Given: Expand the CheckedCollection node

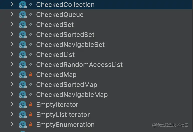Looking at the screenshot, I should [x=12, y=4].
